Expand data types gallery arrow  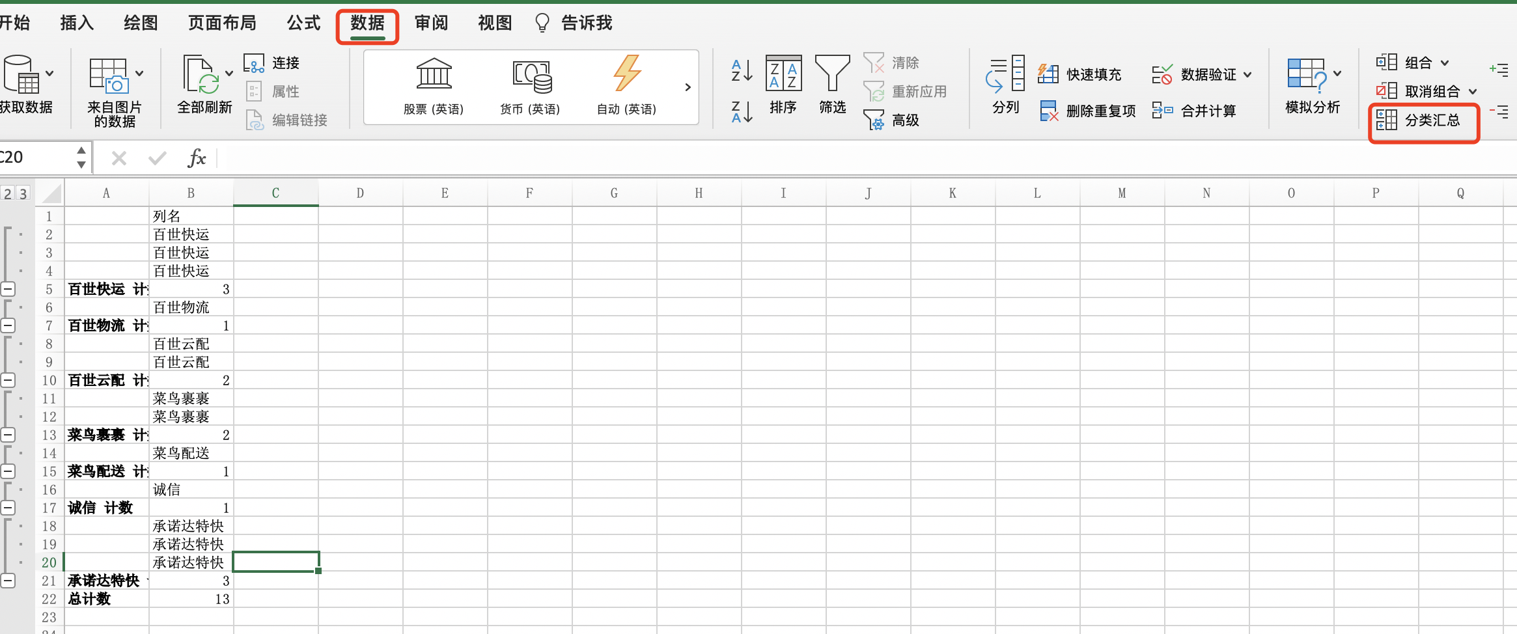688,87
